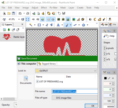
Task: Tick the checkbox beside the r:% field
Action: click(x=116, y=54)
